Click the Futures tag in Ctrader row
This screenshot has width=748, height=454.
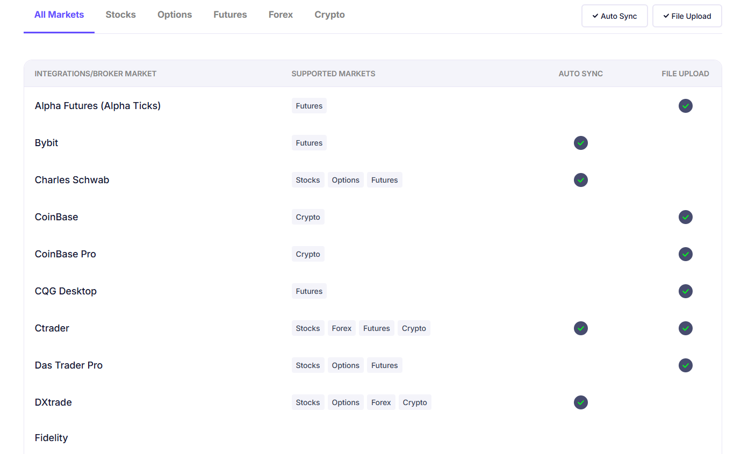[x=377, y=328]
